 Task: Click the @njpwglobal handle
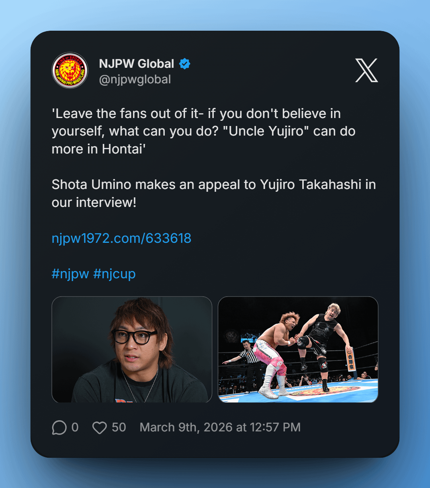click(x=135, y=79)
